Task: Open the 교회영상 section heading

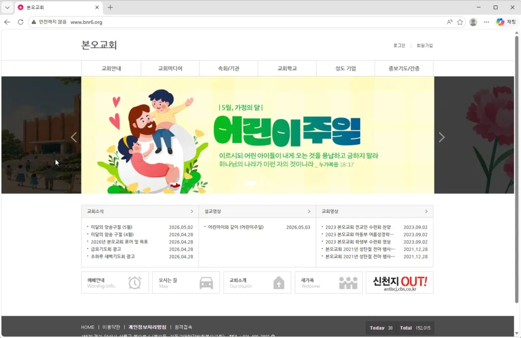Action: [330, 211]
